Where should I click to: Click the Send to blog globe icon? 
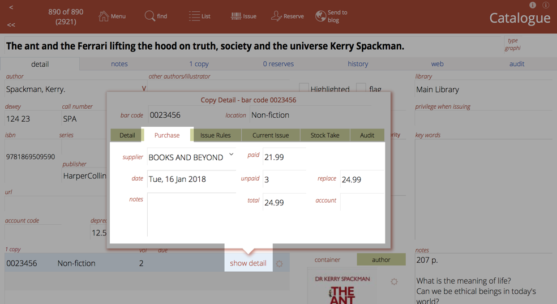(320, 16)
